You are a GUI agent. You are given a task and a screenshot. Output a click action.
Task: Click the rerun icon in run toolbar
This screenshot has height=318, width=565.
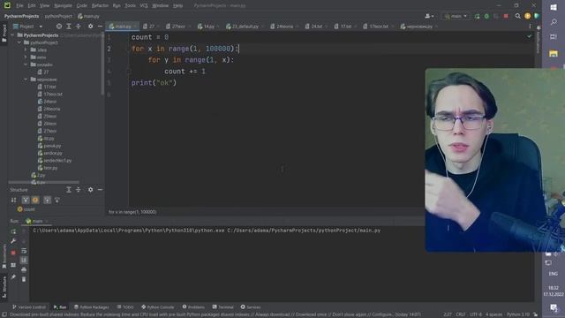pyautogui.click(x=477, y=16)
